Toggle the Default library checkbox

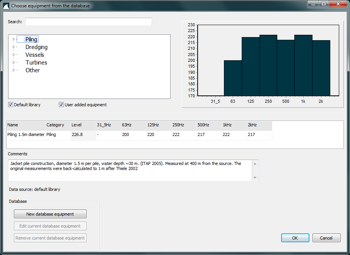click(11, 105)
